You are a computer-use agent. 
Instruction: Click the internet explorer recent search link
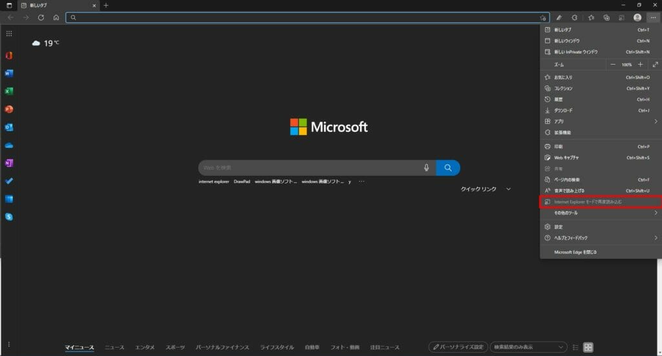(x=213, y=182)
